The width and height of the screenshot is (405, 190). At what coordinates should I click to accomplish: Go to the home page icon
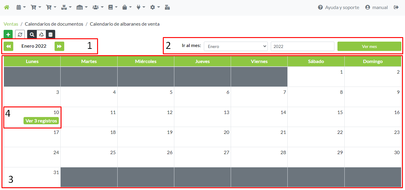point(6,7)
